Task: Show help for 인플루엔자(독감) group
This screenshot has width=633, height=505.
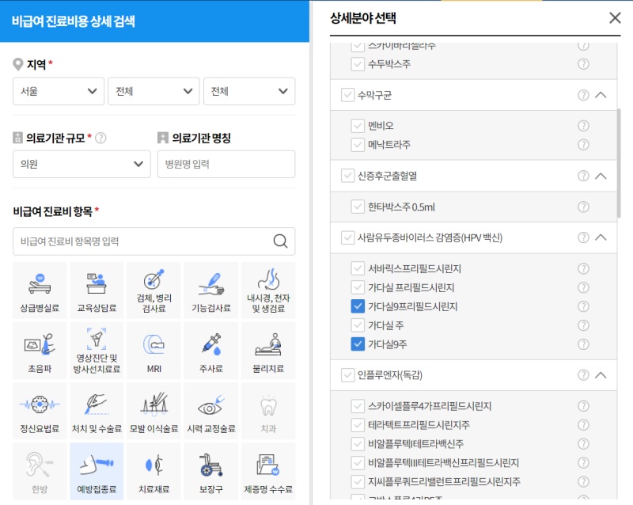Action: coord(583,375)
